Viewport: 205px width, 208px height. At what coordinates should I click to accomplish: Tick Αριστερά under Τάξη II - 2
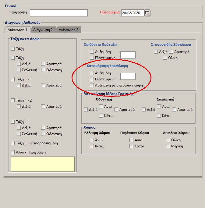(43, 107)
